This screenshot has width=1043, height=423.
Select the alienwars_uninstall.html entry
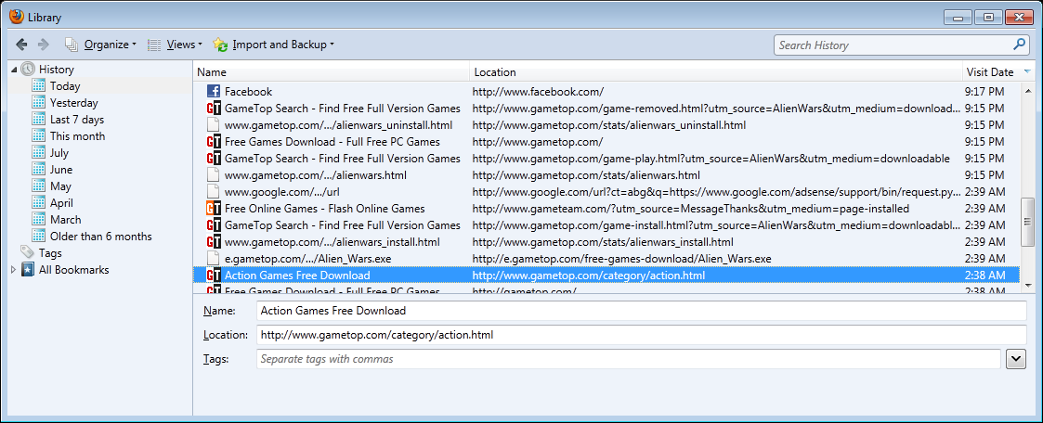606,125
